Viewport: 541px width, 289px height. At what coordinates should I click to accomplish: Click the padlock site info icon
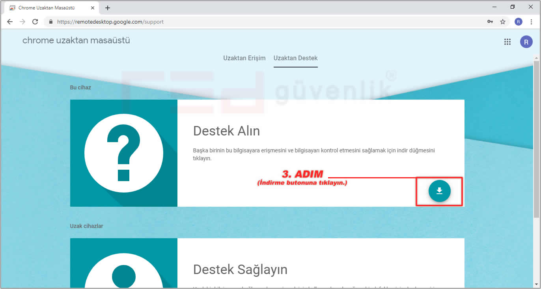[x=50, y=22]
